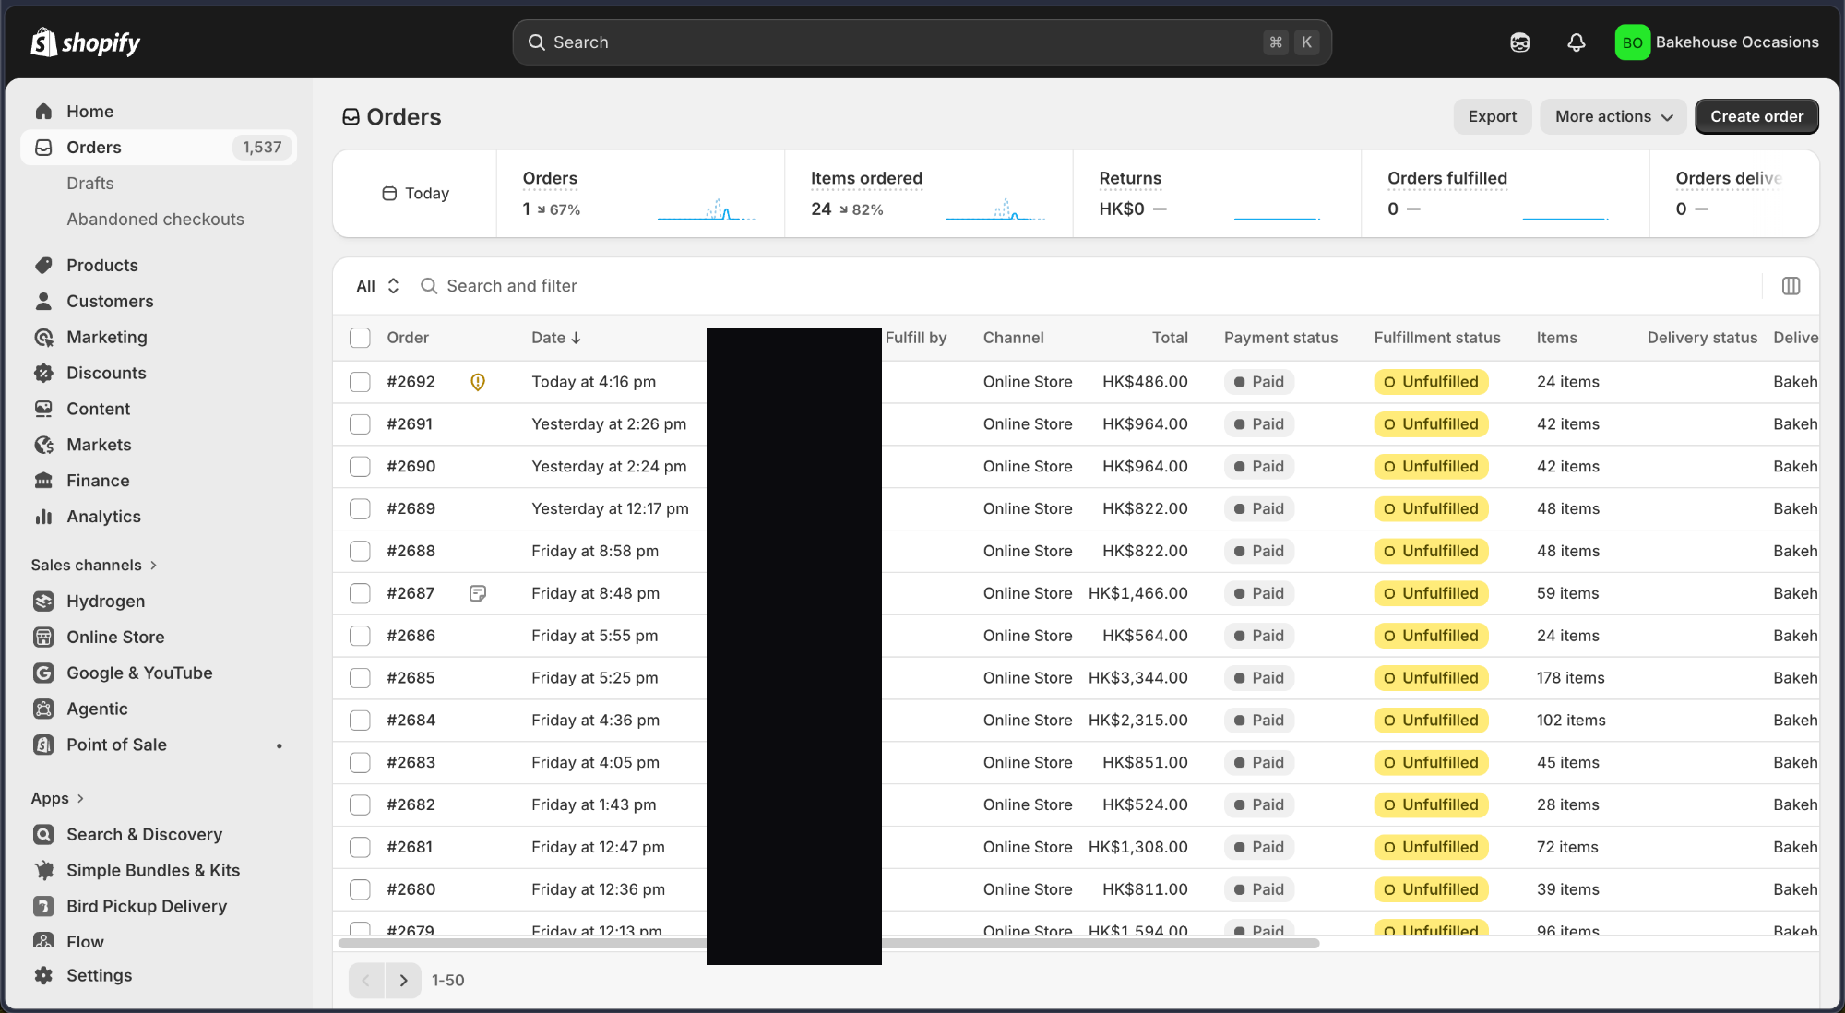Image resolution: width=1845 pixels, height=1013 pixels.
Task: Click the Unfulfilled badge on order #2682
Action: [x=1431, y=805]
